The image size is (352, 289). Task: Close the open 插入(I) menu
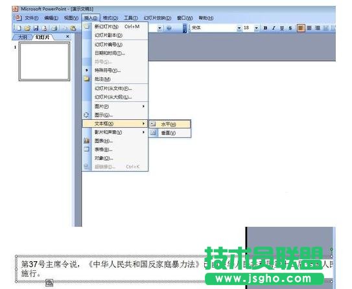91,18
